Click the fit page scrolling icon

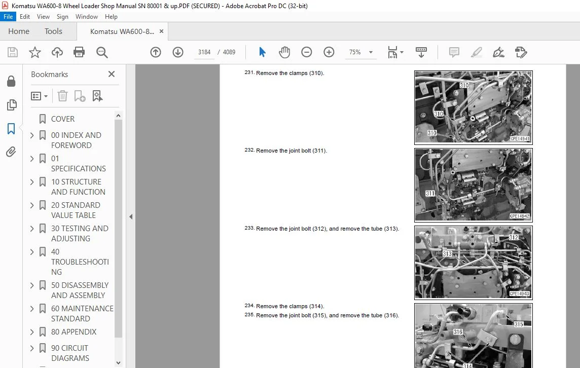pyautogui.click(x=392, y=52)
